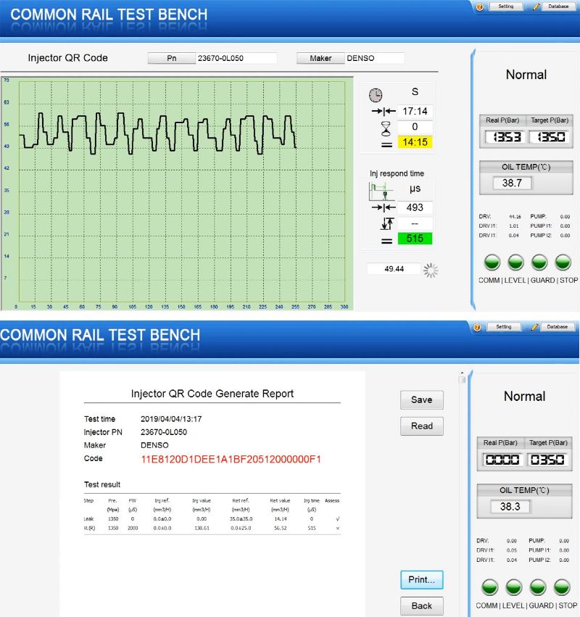This screenshot has width=580, height=617.
Task: Click the LEVEL indicator on the test graph screen
Action: point(515,262)
